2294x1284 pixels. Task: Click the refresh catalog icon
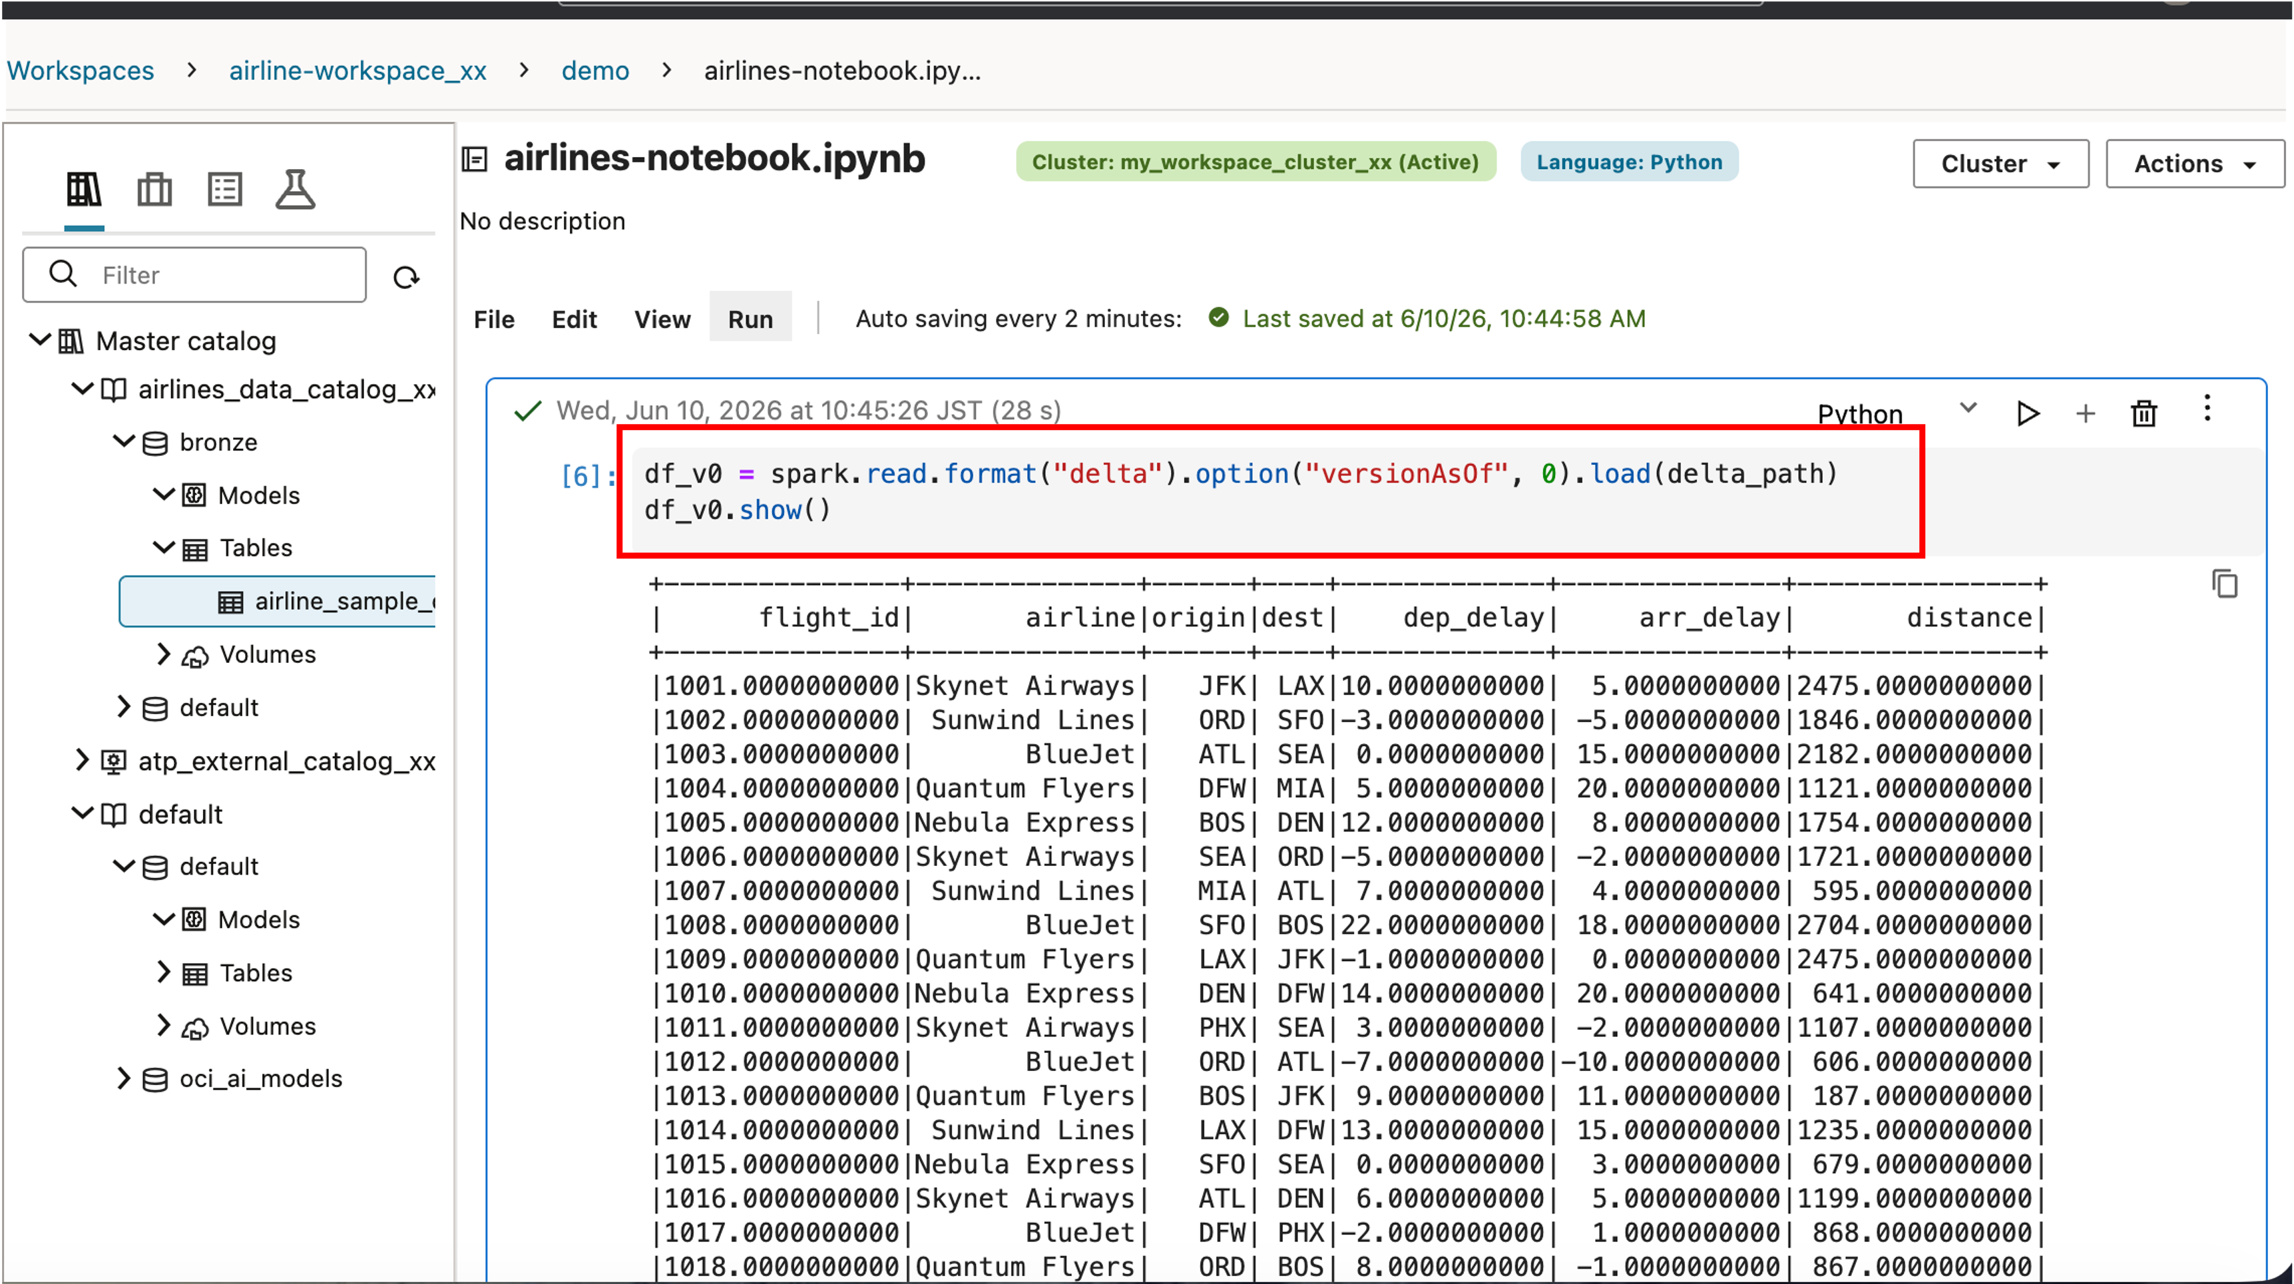(x=406, y=278)
